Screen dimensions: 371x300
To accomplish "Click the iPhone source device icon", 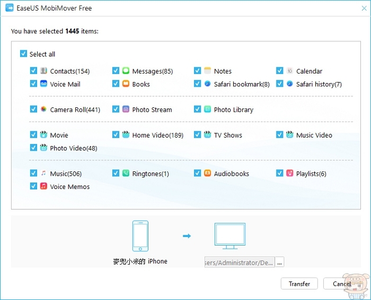I will (140, 236).
